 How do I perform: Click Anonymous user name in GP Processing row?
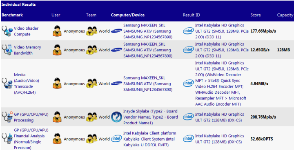(x=74, y=117)
